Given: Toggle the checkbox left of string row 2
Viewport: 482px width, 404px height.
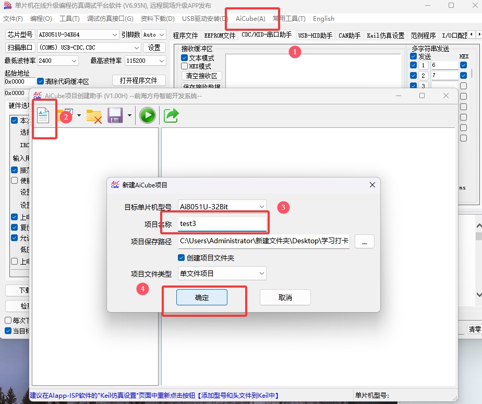Looking at the screenshot, I should click(x=414, y=75).
